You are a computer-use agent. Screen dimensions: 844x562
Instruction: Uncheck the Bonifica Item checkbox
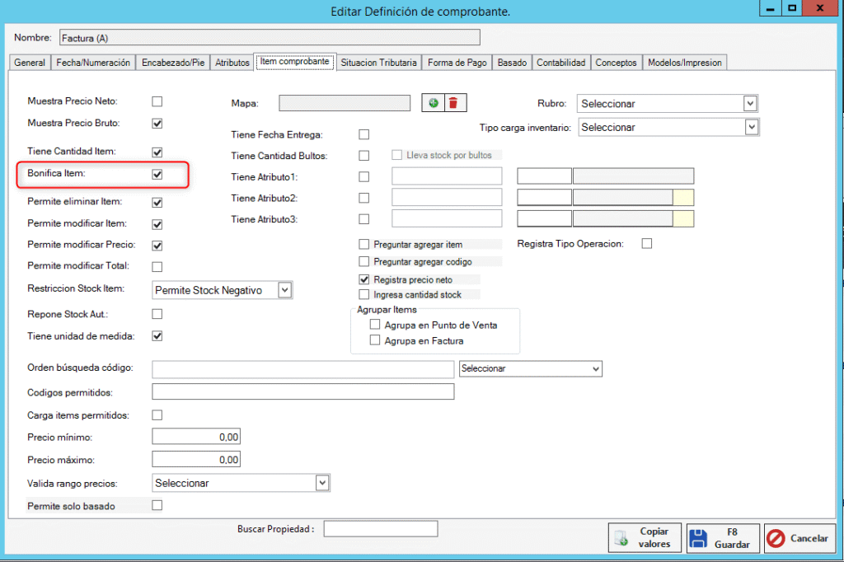tap(157, 175)
